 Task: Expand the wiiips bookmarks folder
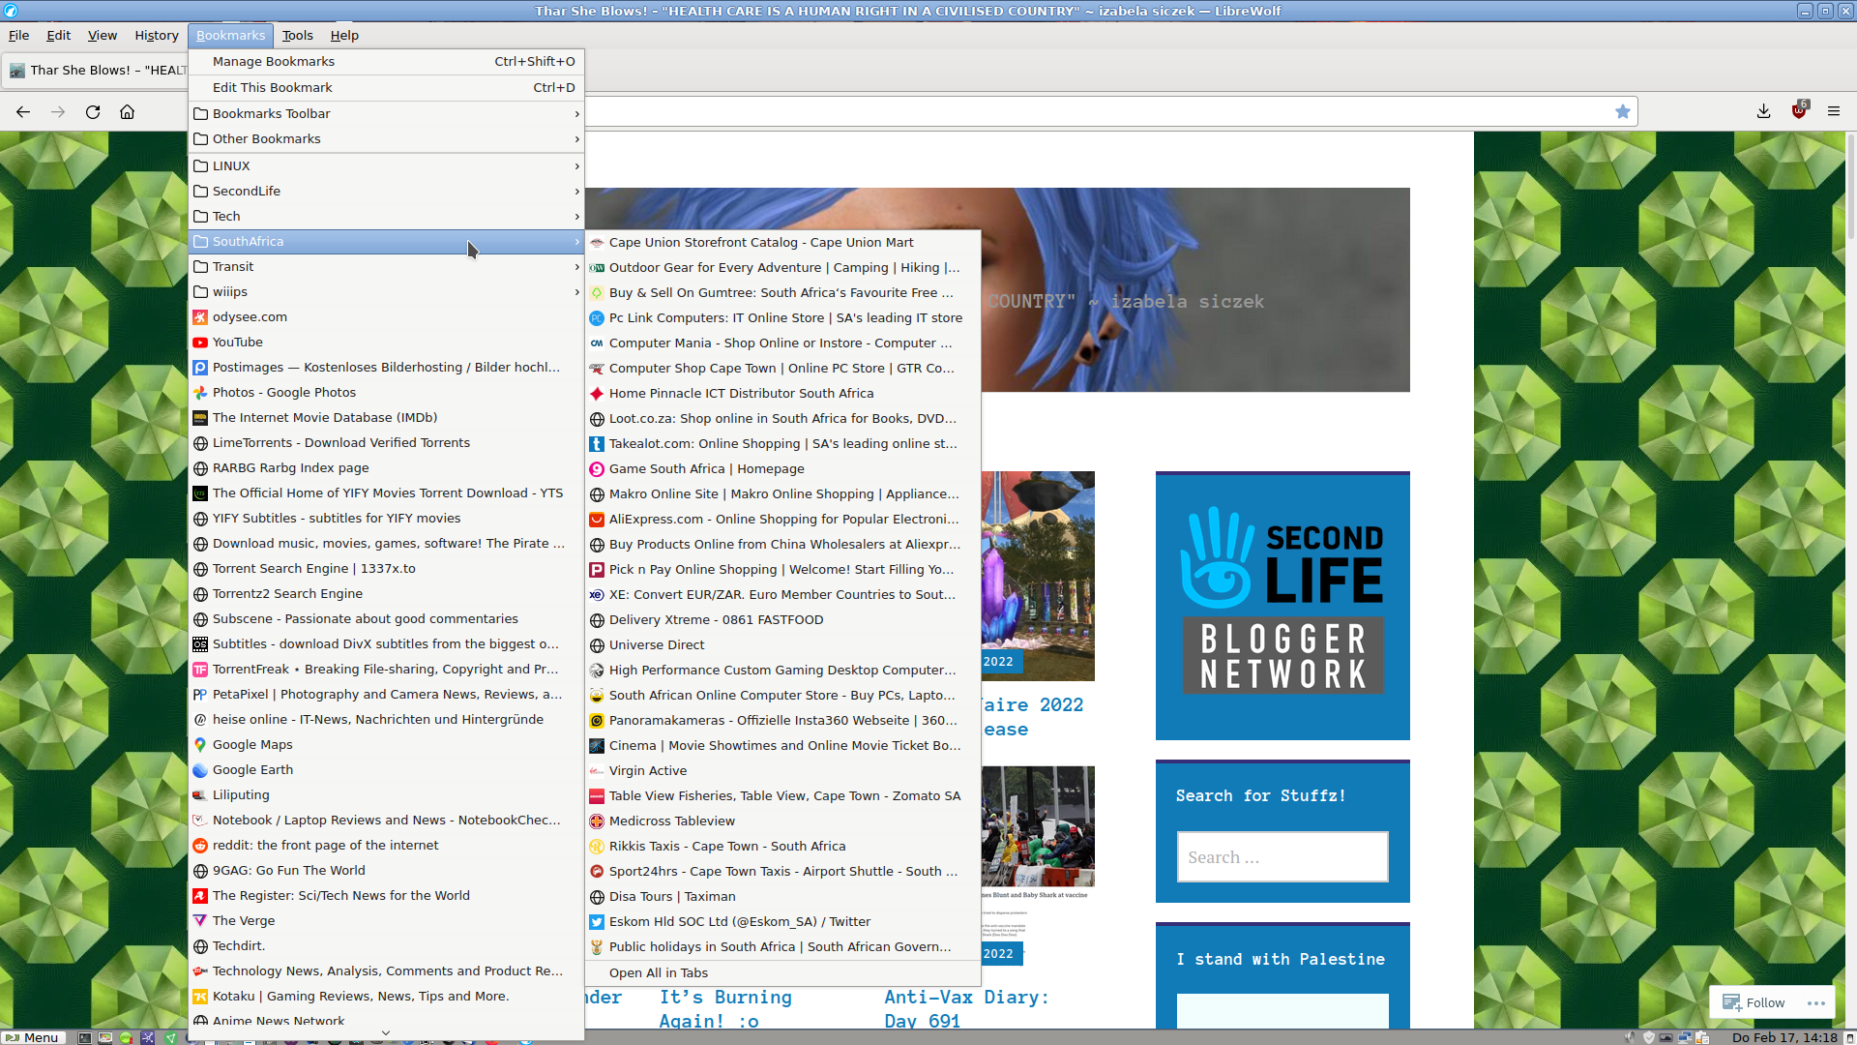(387, 292)
